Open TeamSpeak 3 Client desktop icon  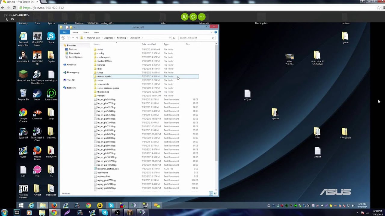(37, 134)
